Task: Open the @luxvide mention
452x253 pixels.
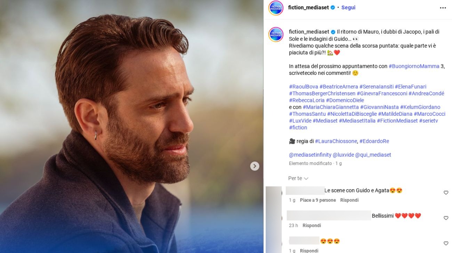Action: click(343, 155)
